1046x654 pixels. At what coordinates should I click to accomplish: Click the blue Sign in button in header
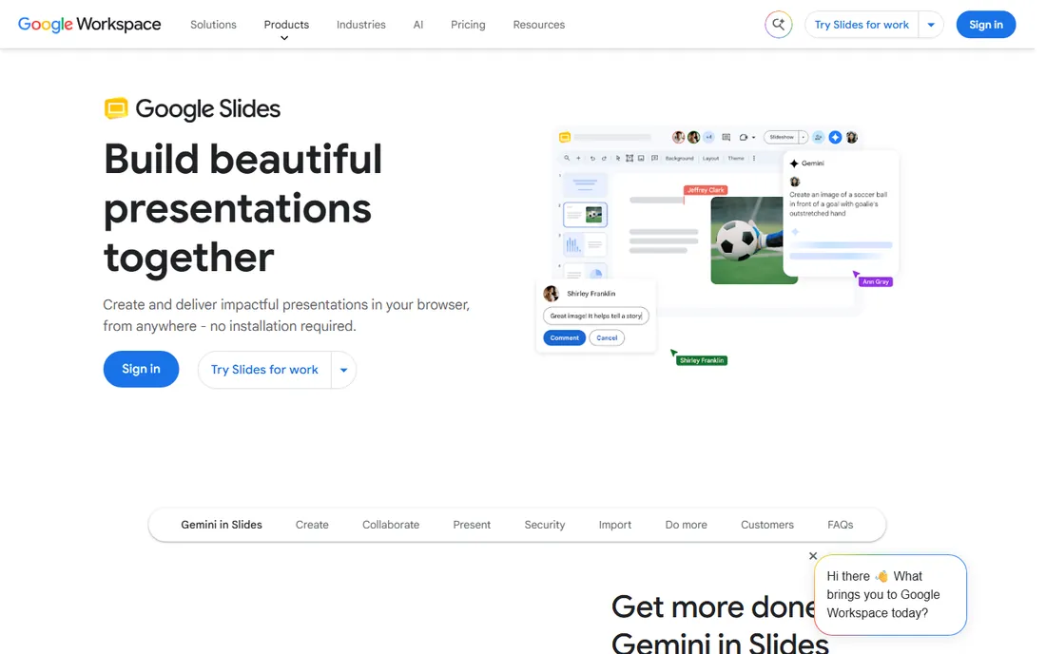coord(986,25)
